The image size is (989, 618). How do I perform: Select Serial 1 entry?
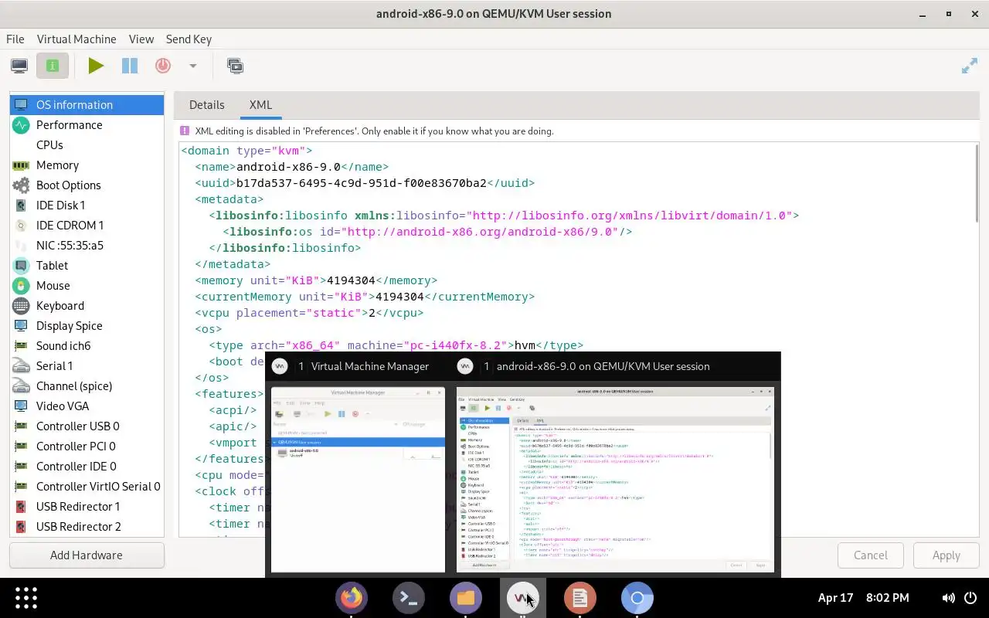pos(87,365)
